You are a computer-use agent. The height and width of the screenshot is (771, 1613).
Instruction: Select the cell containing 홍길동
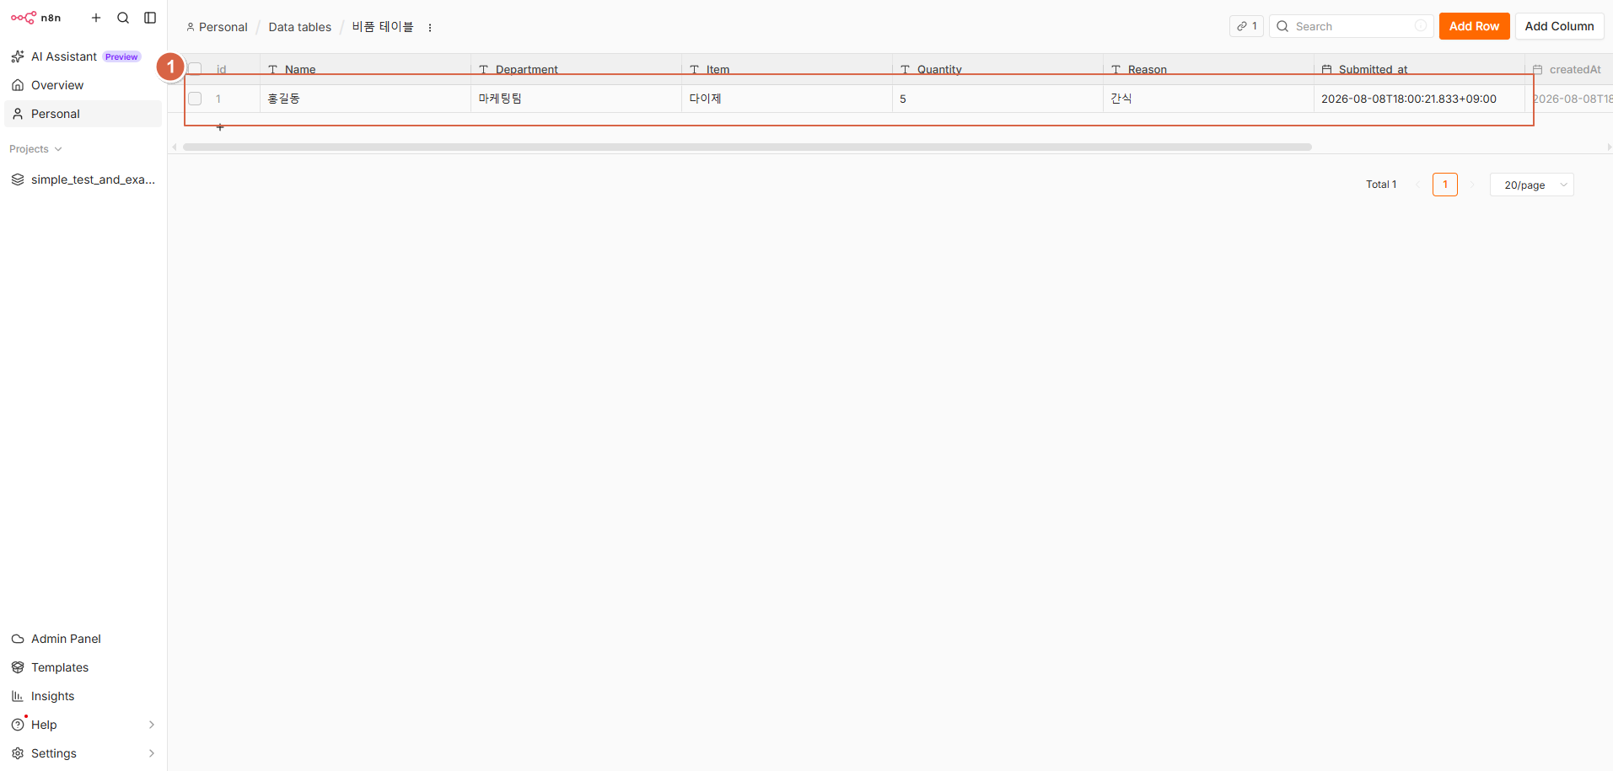pyautogui.click(x=365, y=99)
